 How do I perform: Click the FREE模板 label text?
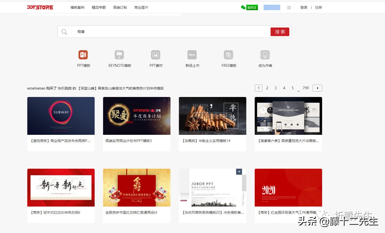(229, 65)
